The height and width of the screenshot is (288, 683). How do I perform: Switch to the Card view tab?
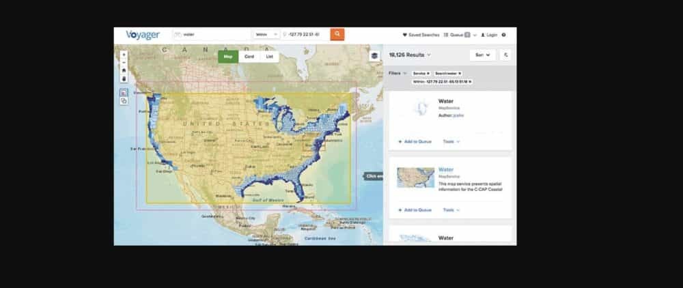(249, 57)
